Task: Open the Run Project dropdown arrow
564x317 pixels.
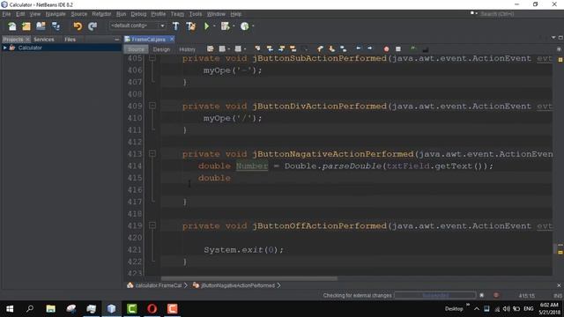Action: click(214, 26)
